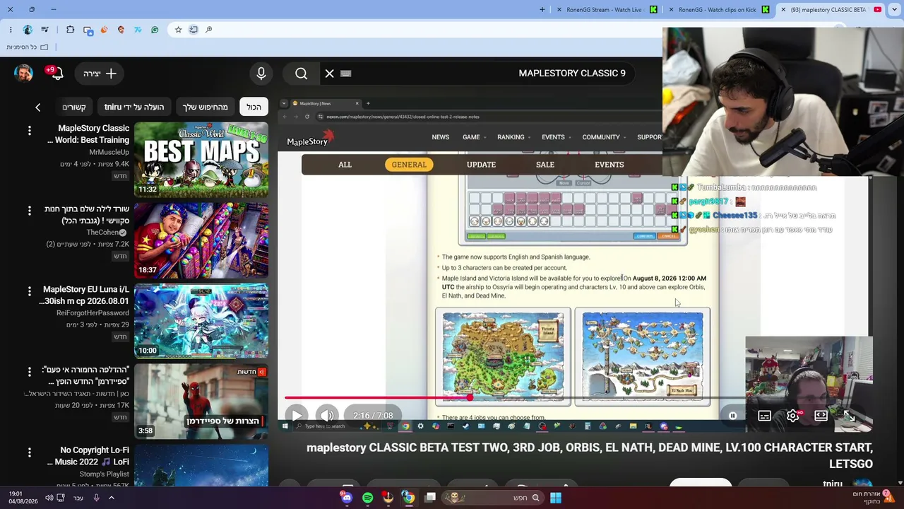Toggle autoplay switch in the player
The width and height of the screenshot is (904, 509).
[732, 416]
